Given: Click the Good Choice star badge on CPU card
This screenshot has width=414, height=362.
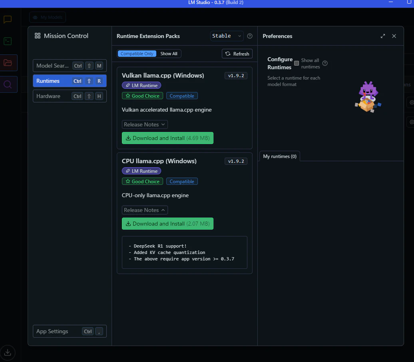Looking at the screenshot, I should click(x=142, y=181).
